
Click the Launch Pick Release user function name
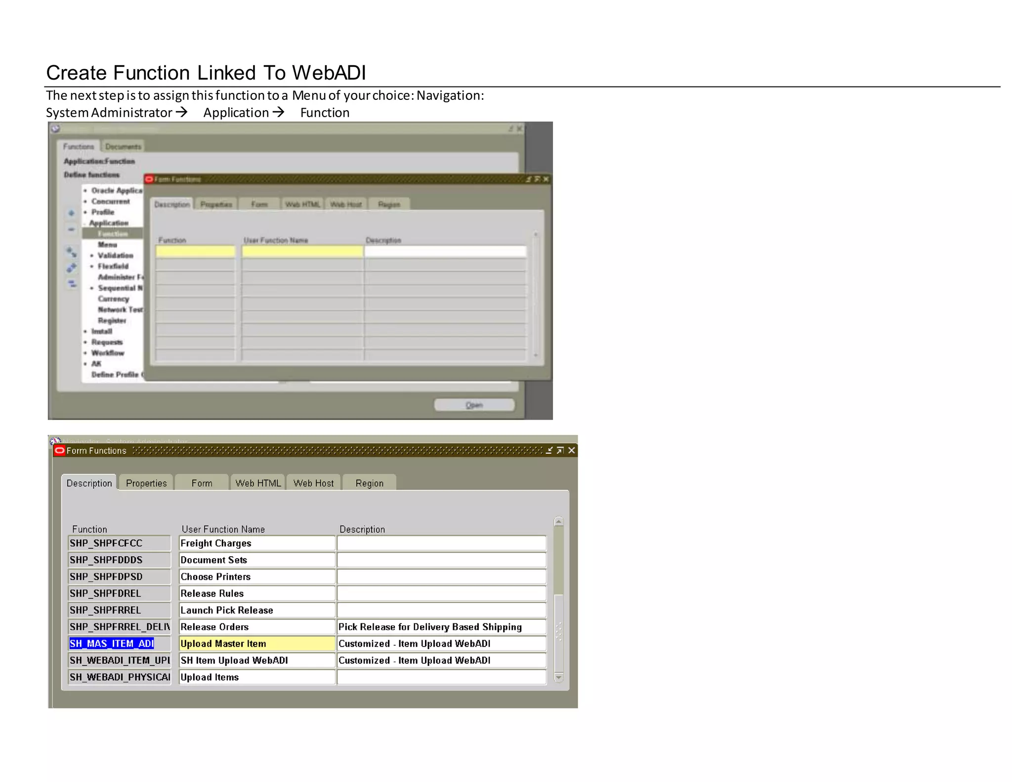click(257, 610)
